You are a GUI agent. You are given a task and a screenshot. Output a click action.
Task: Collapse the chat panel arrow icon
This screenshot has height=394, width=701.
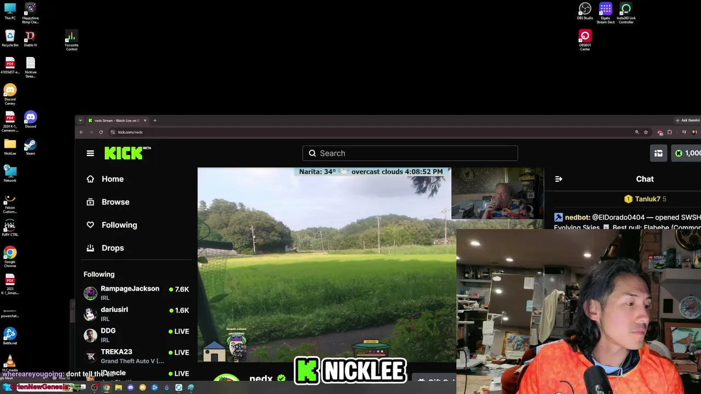point(559,179)
